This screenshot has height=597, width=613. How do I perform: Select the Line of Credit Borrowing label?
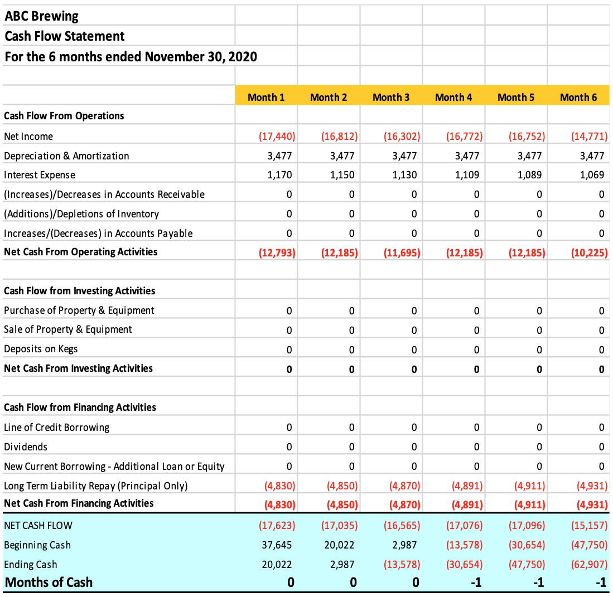point(57,426)
